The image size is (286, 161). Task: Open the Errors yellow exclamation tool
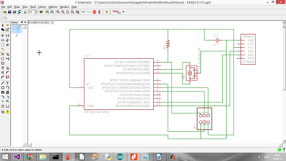(x=8, y=112)
